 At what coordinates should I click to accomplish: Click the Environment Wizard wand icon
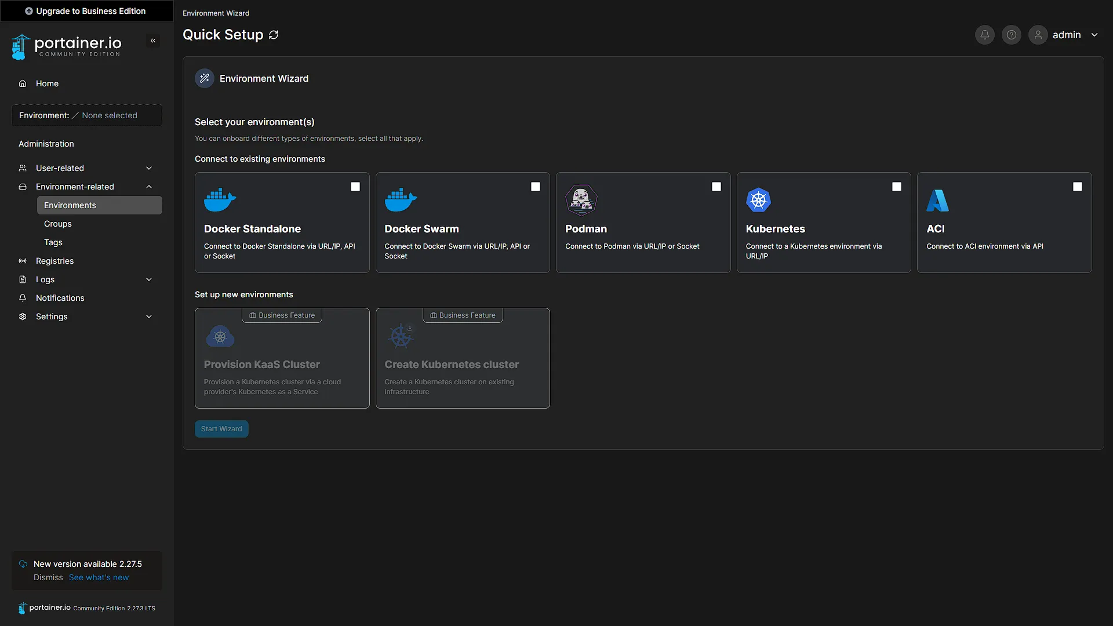pos(204,78)
